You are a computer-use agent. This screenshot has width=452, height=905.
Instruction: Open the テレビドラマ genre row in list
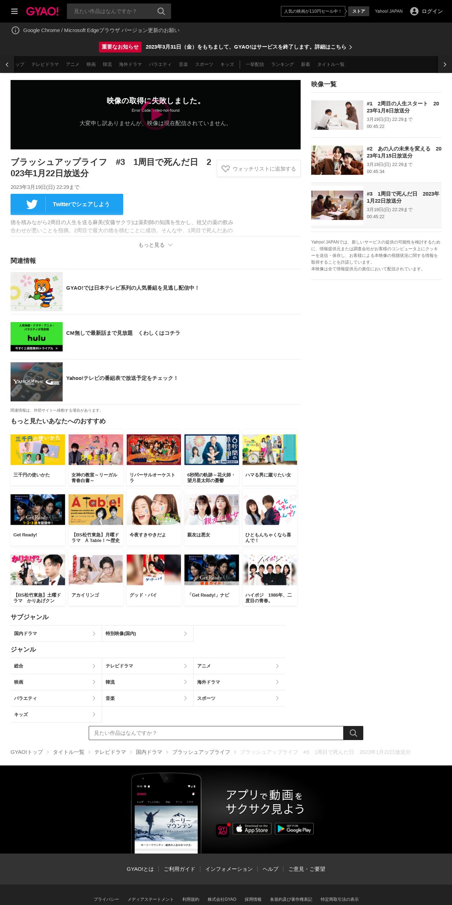tap(147, 666)
